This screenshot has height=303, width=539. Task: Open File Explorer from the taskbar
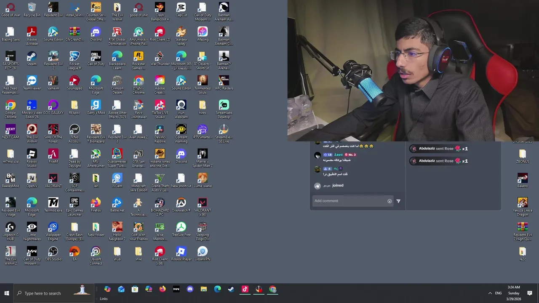204,289
